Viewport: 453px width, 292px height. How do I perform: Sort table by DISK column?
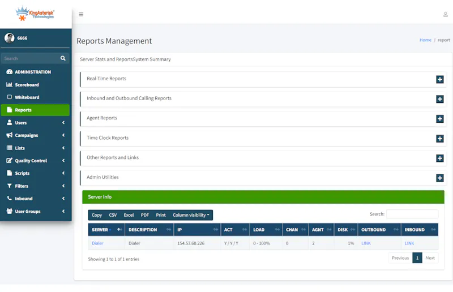click(346, 230)
